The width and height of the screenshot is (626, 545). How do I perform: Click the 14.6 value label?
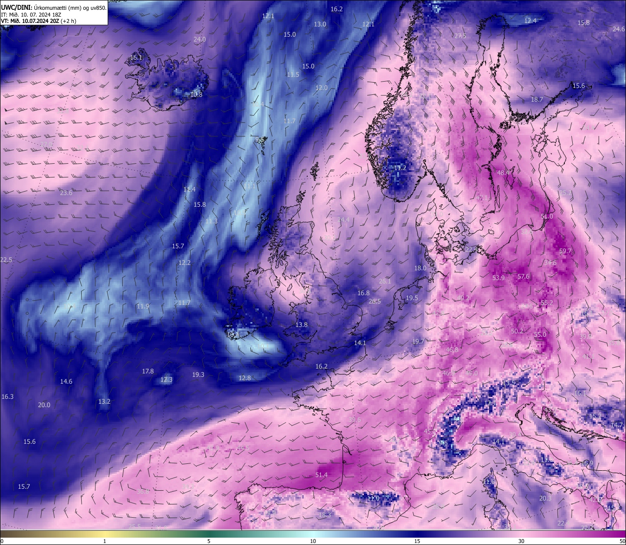point(66,381)
